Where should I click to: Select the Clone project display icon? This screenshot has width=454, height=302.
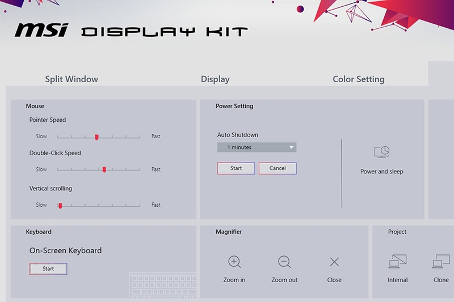point(441,261)
